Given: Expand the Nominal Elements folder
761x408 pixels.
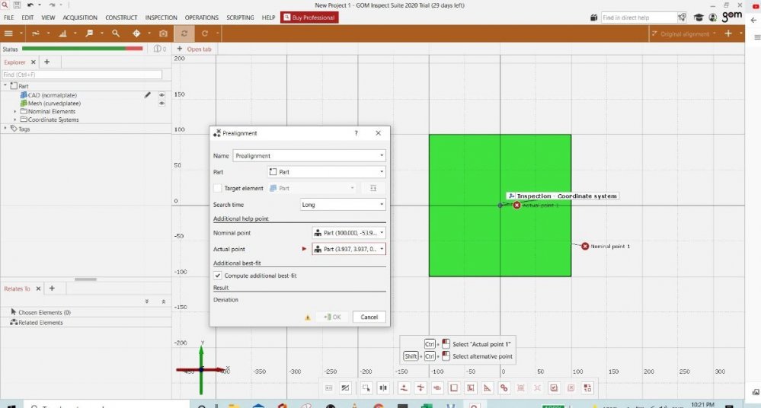Looking at the screenshot, I should pos(15,111).
